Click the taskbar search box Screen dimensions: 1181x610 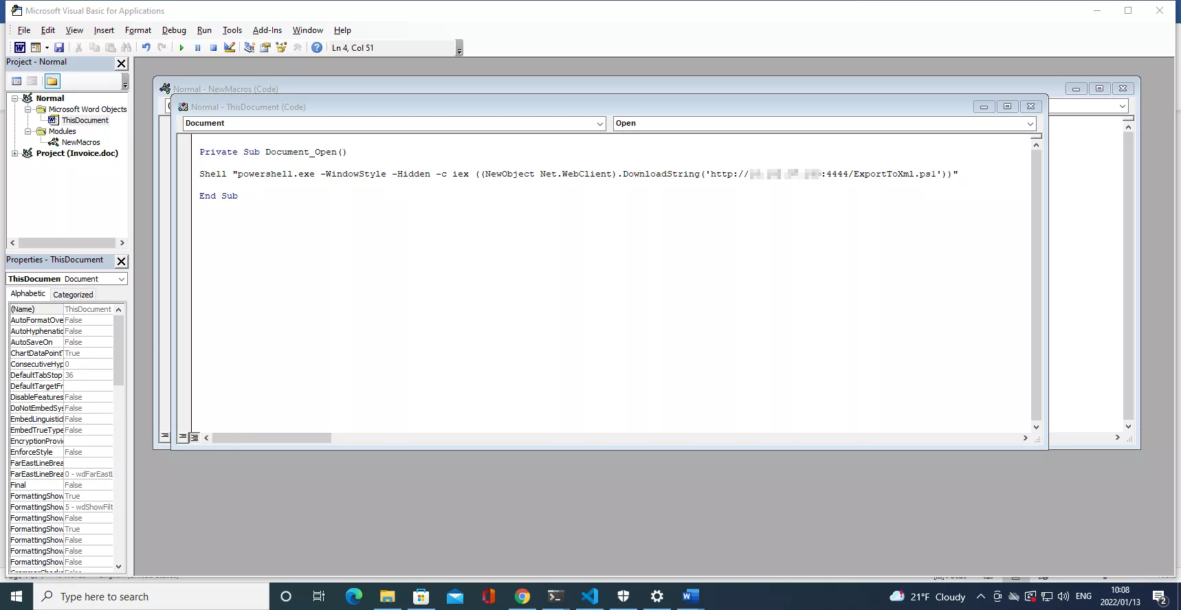pos(151,596)
